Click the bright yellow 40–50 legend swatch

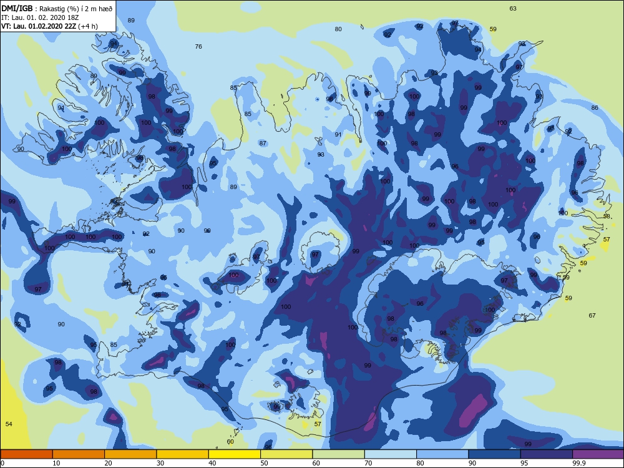(235, 454)
